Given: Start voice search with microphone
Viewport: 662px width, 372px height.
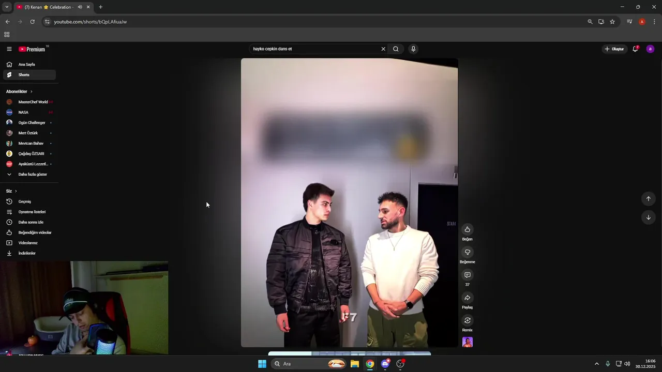Looking at the screenshot, I should [x=413, y=49].
